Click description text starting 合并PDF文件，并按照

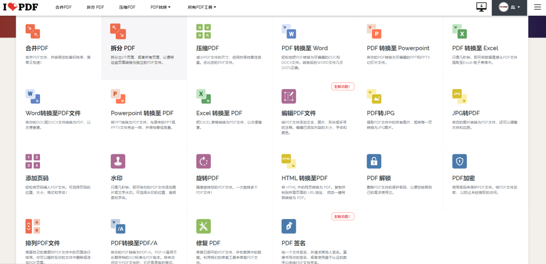coord(58,60)
